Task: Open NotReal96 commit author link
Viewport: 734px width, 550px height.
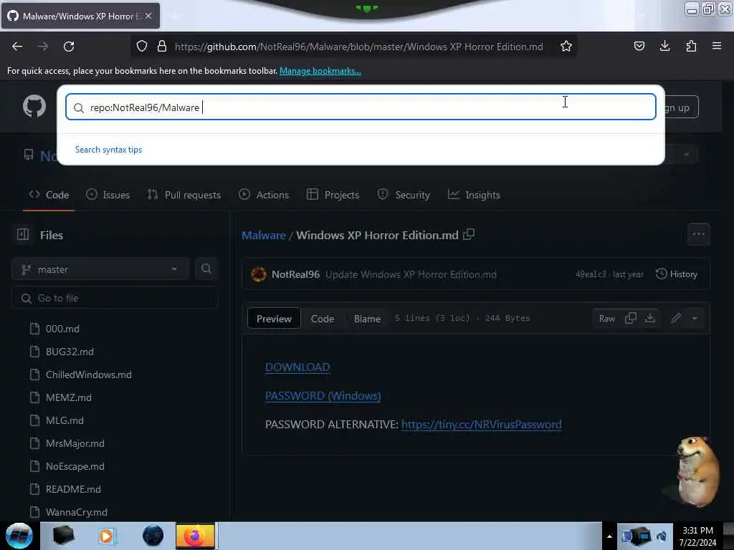Action: (x=295, y=274)
